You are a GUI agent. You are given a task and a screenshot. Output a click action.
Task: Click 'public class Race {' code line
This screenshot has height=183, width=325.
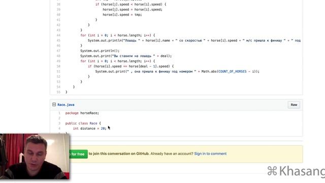click(x=83, y=124)
